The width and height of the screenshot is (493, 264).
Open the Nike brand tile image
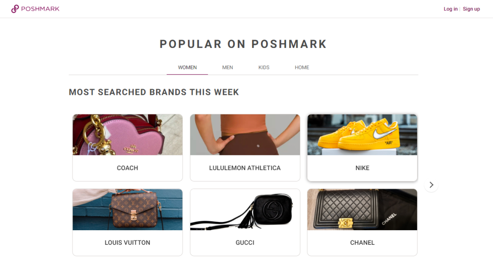(x=362, y=134)
